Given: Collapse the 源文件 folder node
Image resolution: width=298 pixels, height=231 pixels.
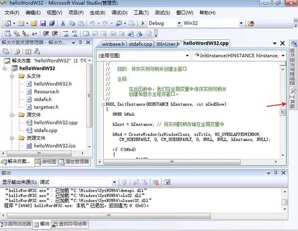Looking at the screenshot, I should click(12, 115).
